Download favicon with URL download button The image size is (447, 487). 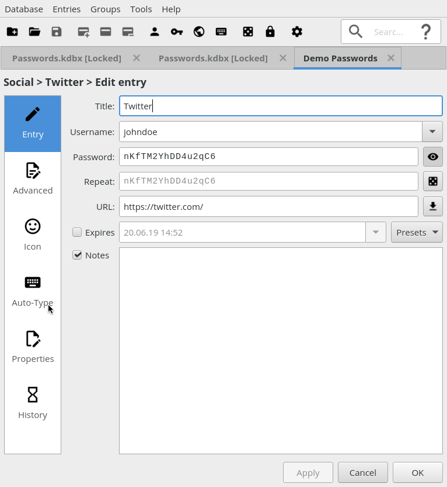pos(433,206)
